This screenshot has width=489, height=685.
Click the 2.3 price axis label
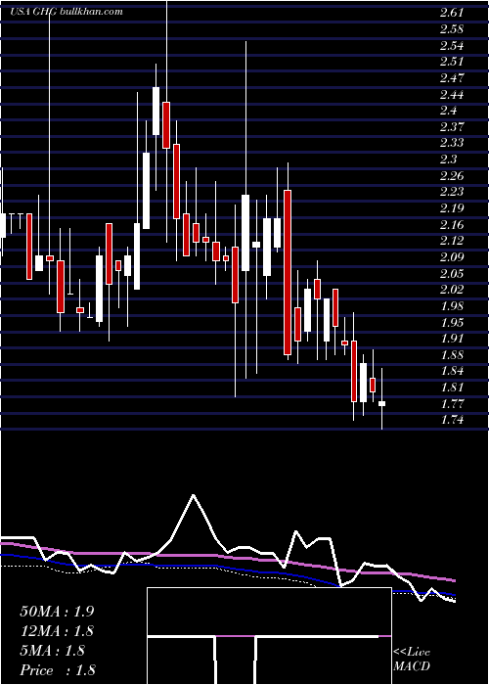tap(448, 159)
